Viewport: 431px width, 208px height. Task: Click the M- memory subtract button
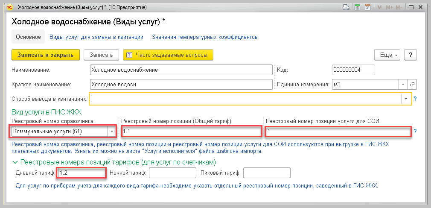(399, 7)
